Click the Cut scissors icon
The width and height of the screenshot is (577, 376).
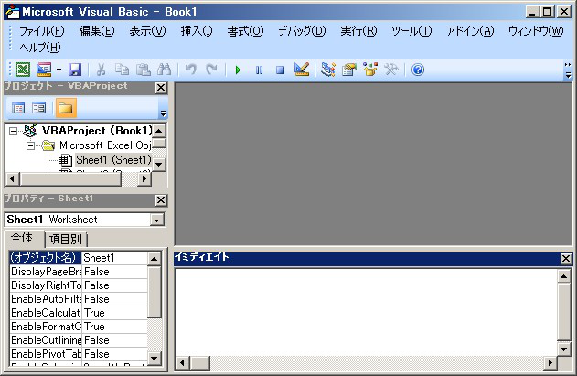click(x=101, y=70)
